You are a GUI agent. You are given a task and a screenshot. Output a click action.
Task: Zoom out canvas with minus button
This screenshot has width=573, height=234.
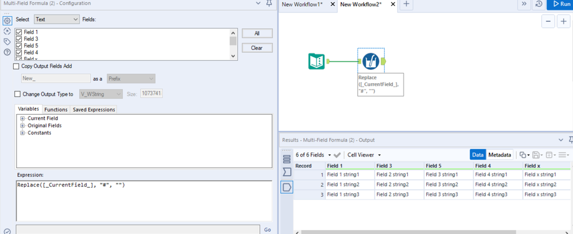548,22
